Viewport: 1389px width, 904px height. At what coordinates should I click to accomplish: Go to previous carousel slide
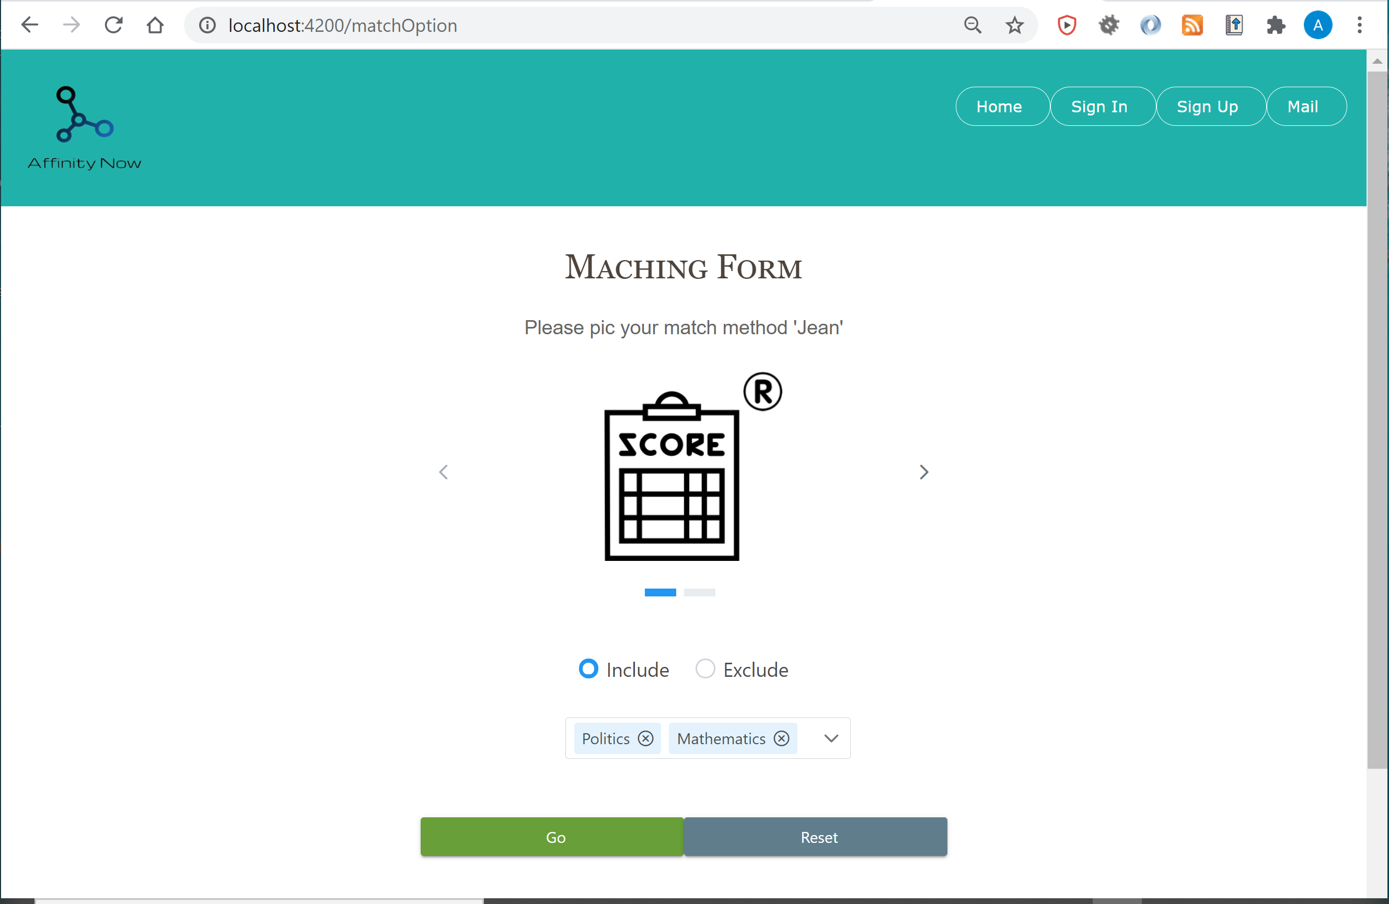click(x=444, y=472)
